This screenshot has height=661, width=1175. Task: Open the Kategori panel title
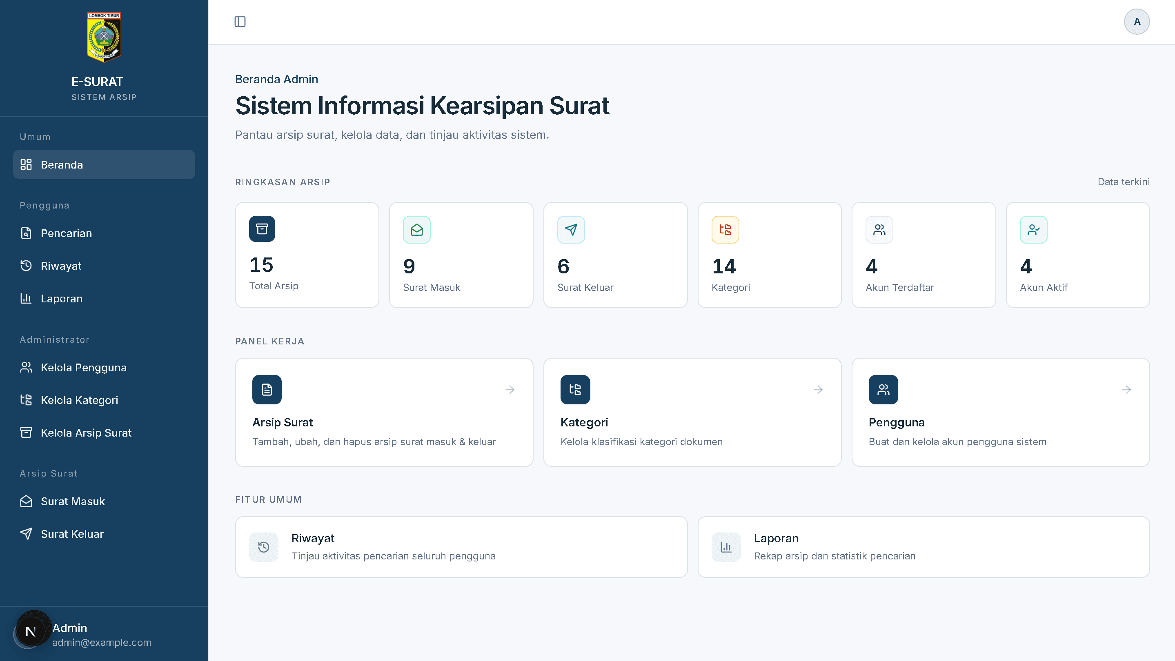pos(584,423)
